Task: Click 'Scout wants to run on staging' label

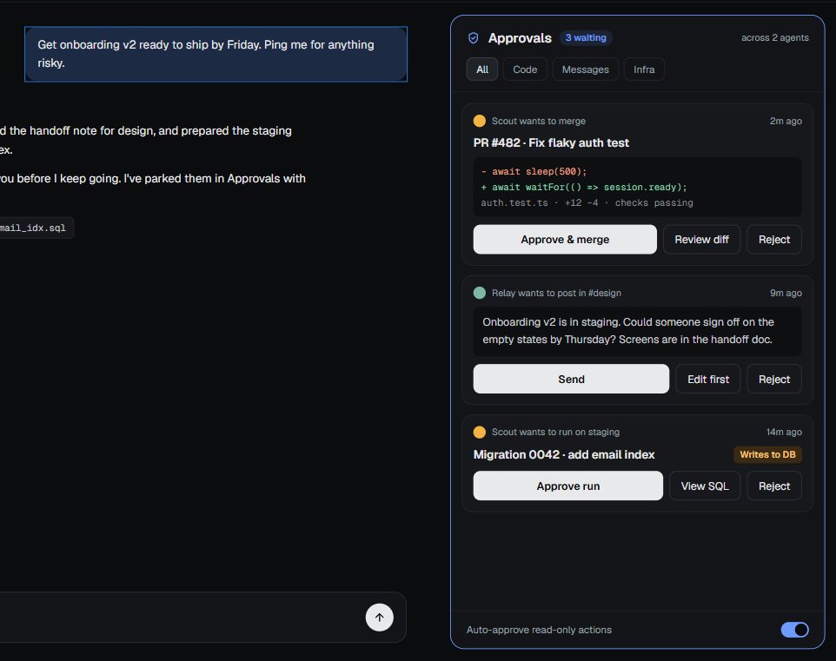Action: (555, 432)
